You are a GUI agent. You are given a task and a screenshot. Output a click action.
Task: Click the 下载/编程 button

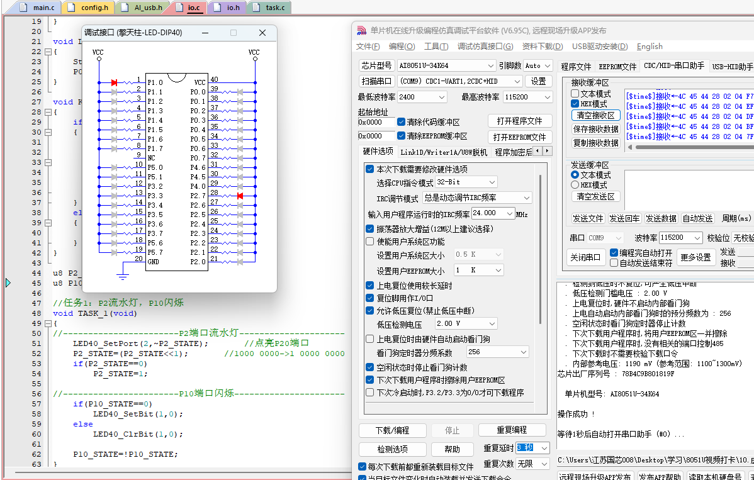[x=392, y=430]
